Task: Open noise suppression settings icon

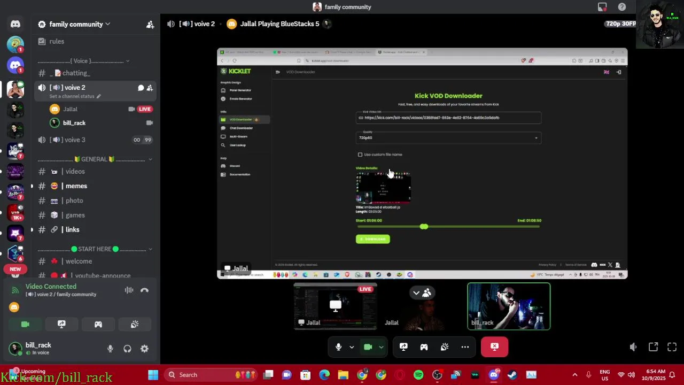Action: coord(129,290)
